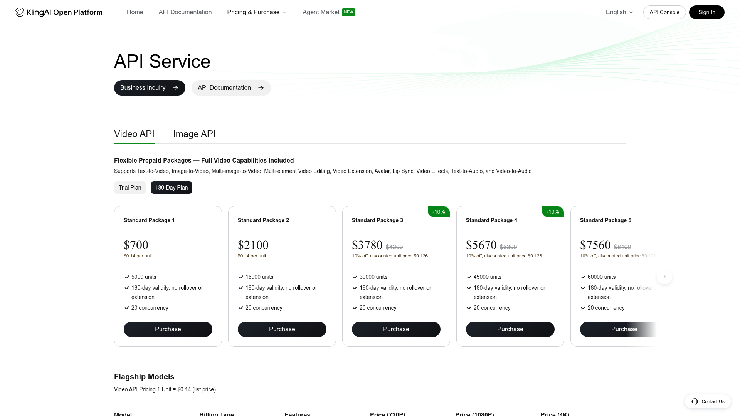The image size is (740, 416).
Task: Purchase Standard Package 2
Action: (282, 329)
